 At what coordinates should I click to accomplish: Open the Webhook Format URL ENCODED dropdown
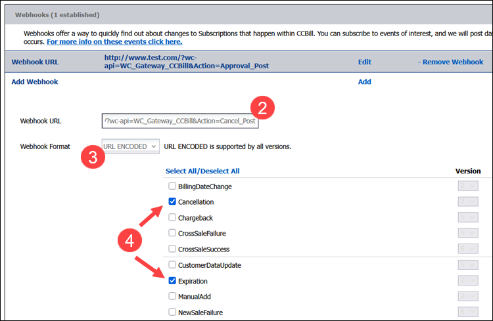pos(131,146)
